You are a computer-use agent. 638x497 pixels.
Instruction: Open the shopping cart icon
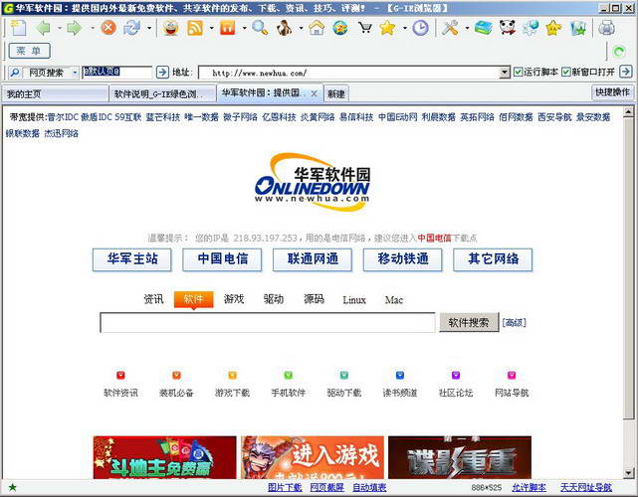[x=365, y=28]
